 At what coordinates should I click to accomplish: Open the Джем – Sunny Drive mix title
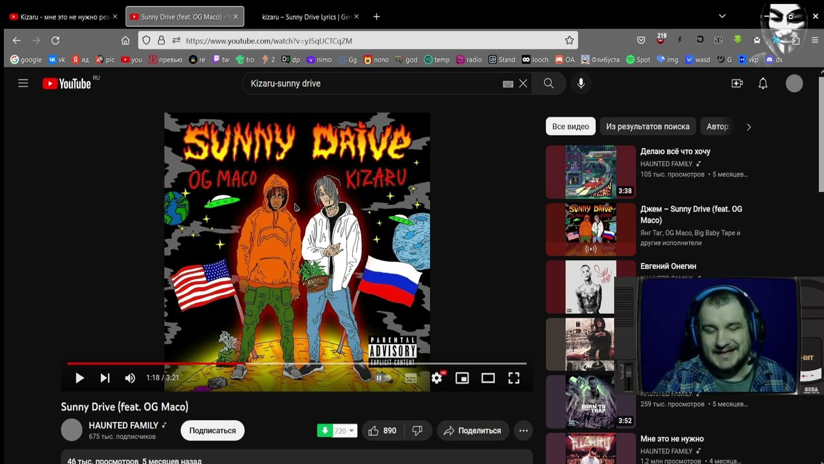tap(691, 215)
